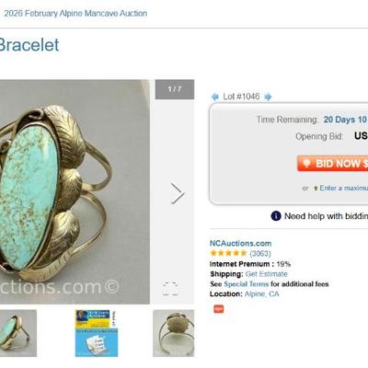Viewport: 368px width, 368px height.
Task: Click the seller star rating reviews
Action: pos(240,253)
